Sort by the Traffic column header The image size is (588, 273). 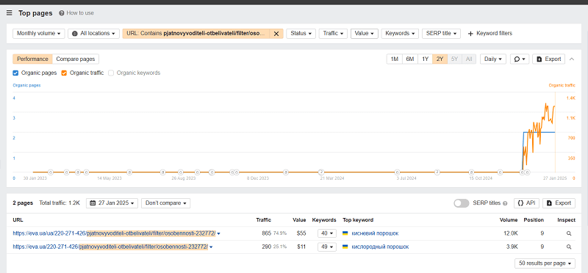click(x=263, y=220)
